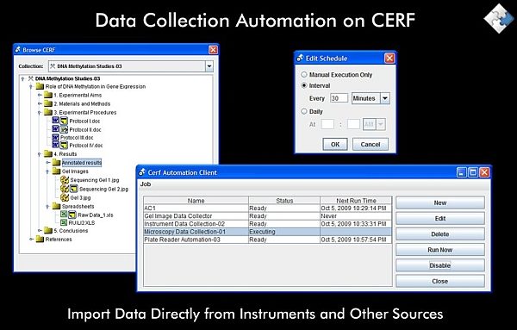Click the Annotated results folder icon

[x=56, y=163]
